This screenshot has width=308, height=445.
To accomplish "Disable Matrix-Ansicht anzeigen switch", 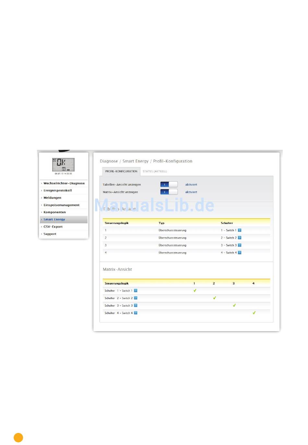I will tap(169, 192).
